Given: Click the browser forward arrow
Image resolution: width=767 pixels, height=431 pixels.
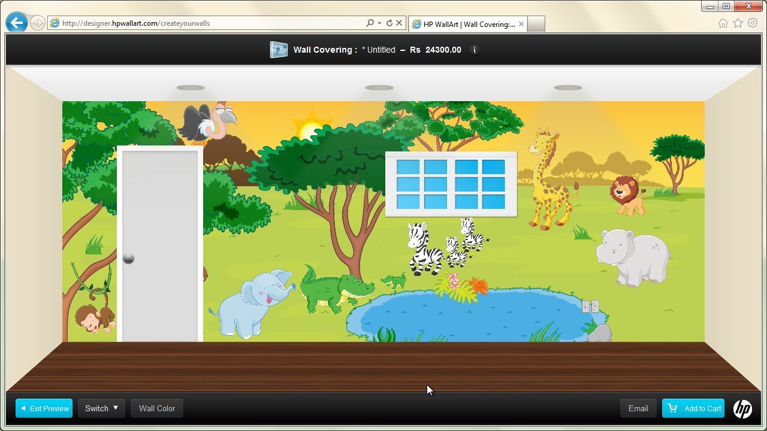Looking at the screenshot, I should [37, 23].
